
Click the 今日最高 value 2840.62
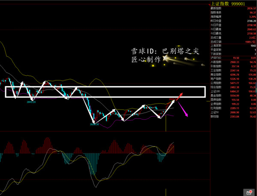(x=251, y=29)
